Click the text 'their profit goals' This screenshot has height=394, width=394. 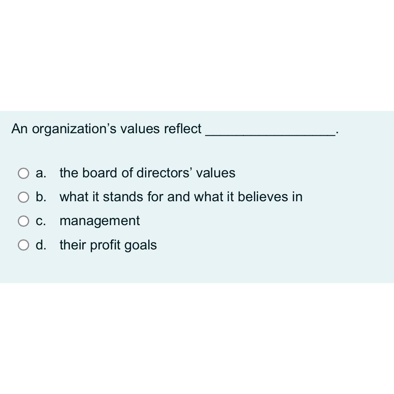point(108,245)
